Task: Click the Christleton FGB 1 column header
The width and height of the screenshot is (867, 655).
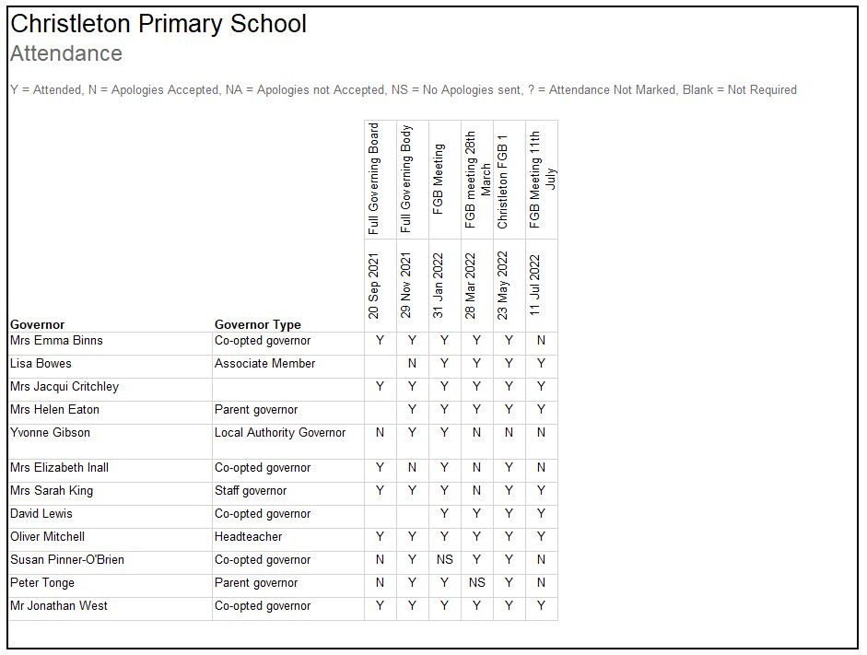Action: [503, 181]
